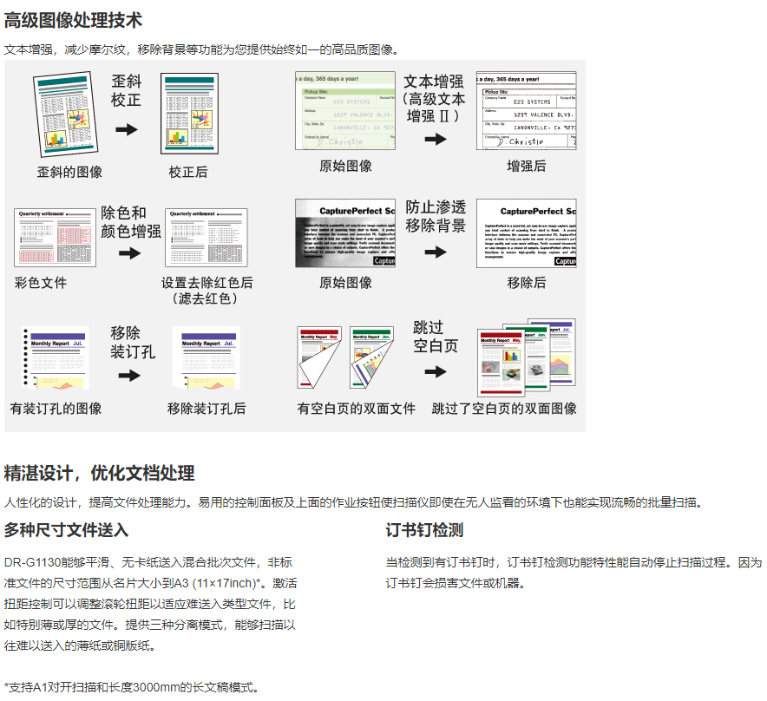The height and width of the screenshot is (701, 767).
Task: Click the arrow under 除色和颜色增强
Action: (x=129, y=253)
